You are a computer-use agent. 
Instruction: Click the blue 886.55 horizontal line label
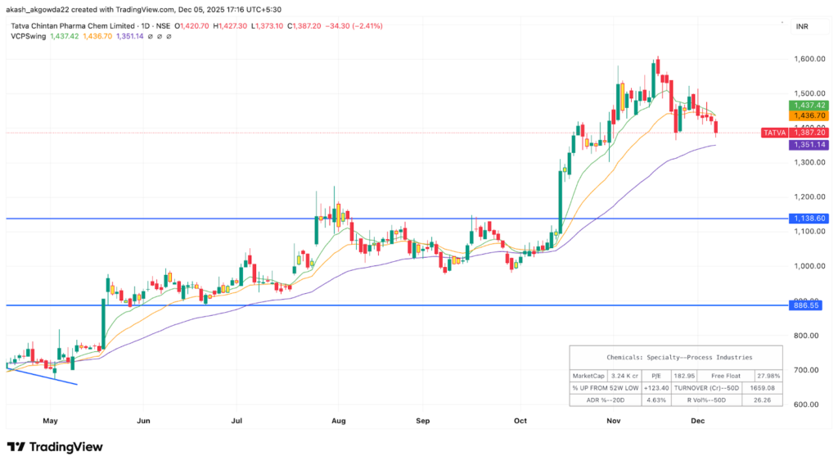[x=806, y=305]
